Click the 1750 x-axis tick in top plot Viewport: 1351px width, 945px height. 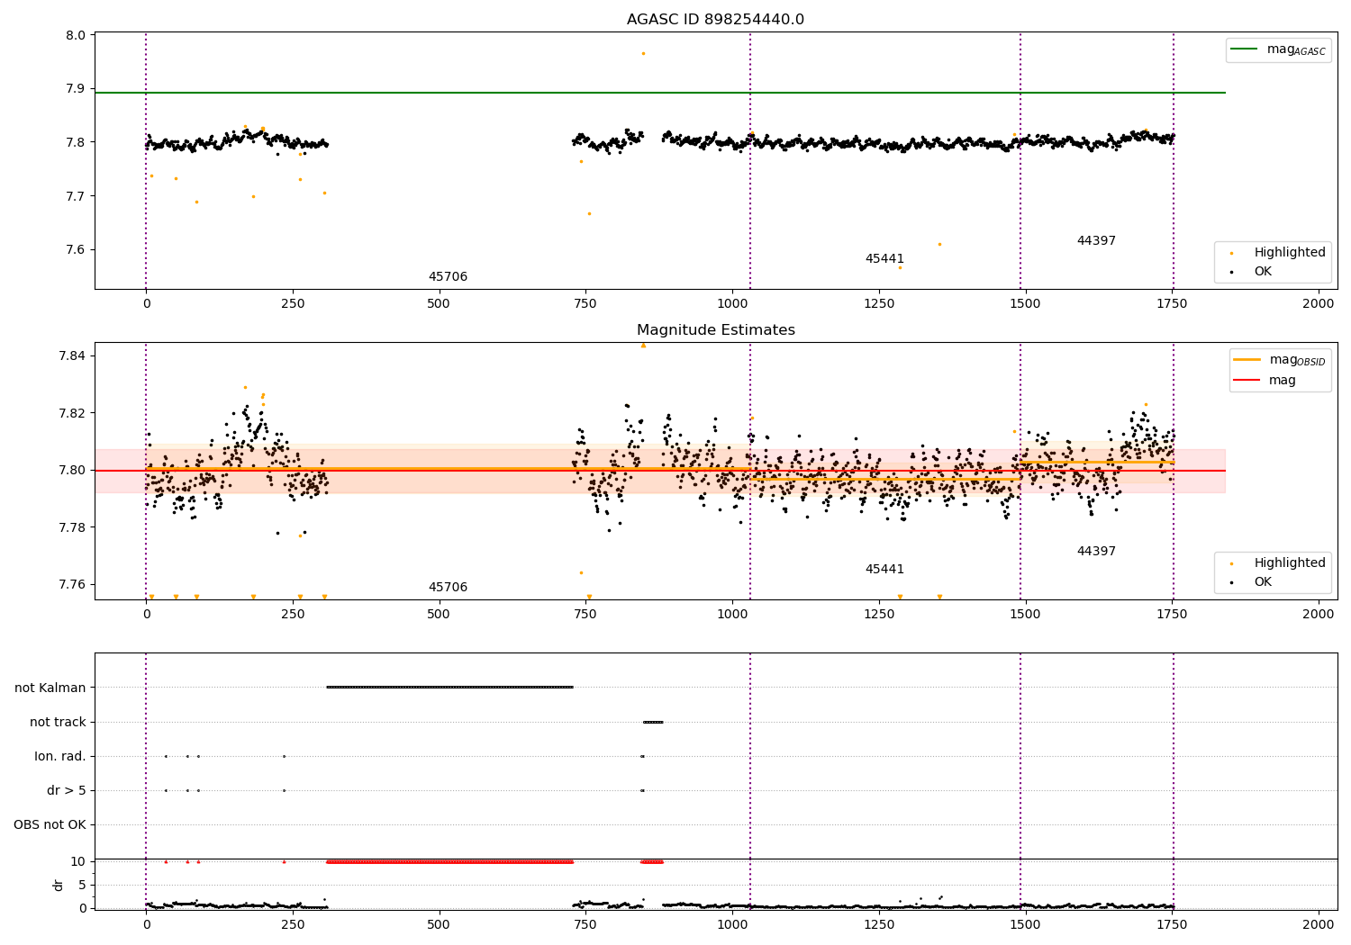tap(1172, 303)
